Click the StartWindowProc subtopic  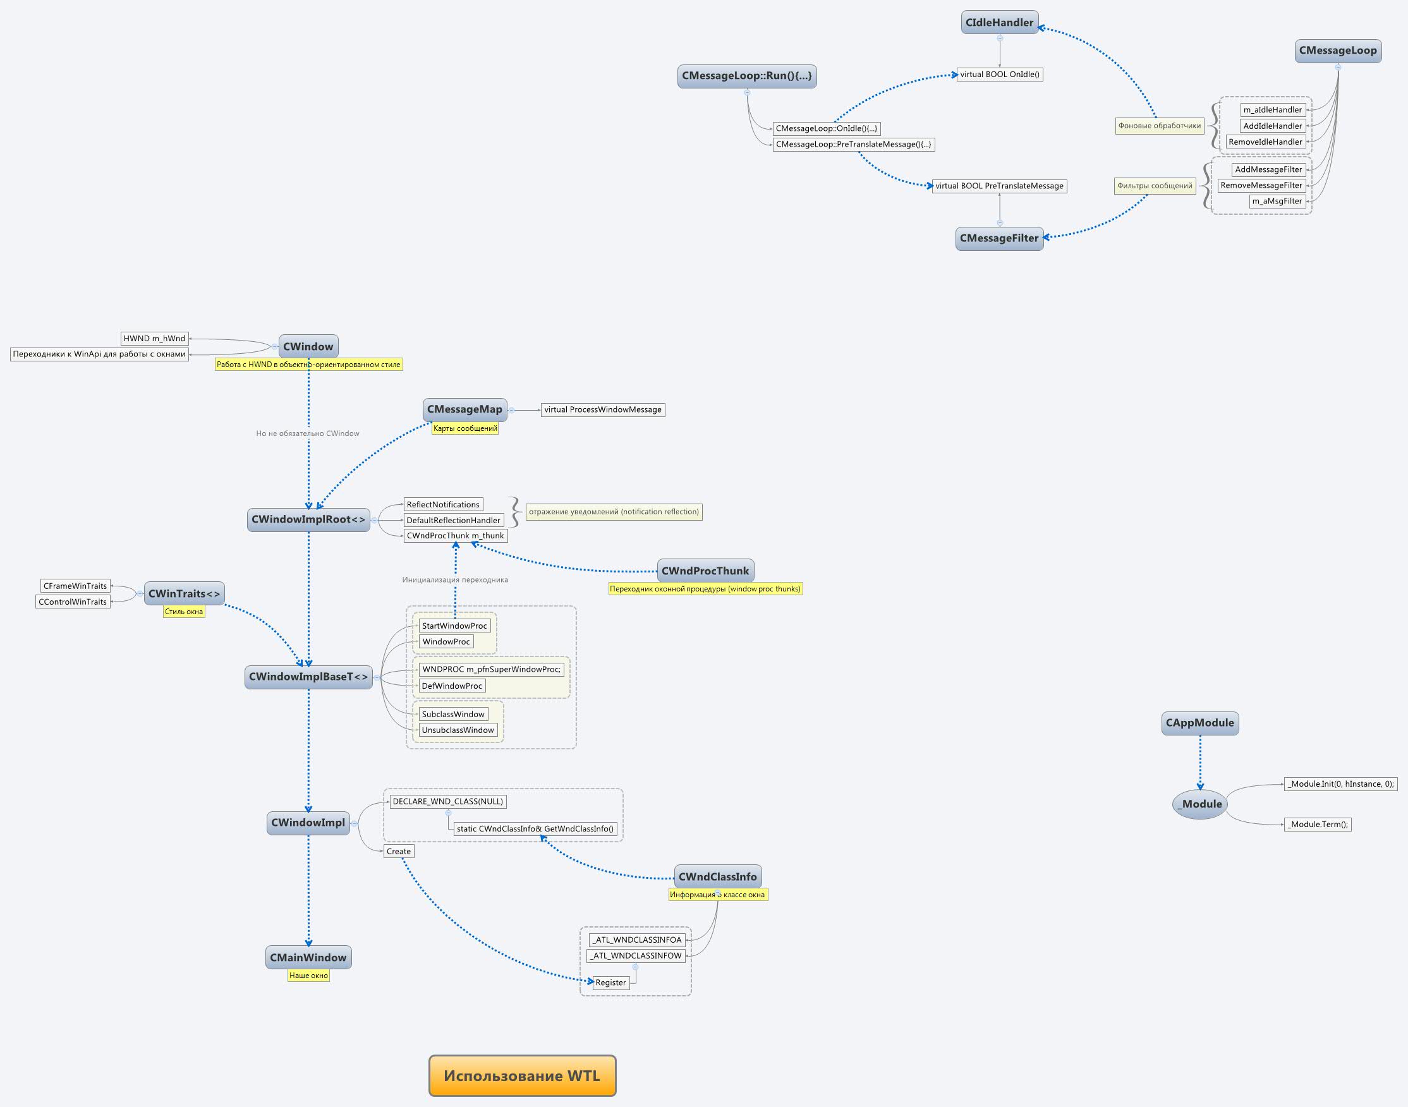pyautogui.click(x=454, y=626)
